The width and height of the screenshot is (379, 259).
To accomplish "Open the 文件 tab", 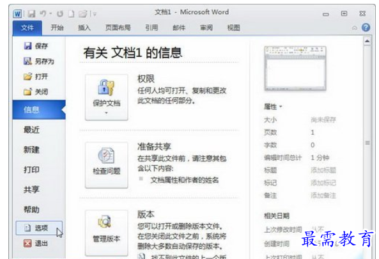I will click(x=27, y=27).
